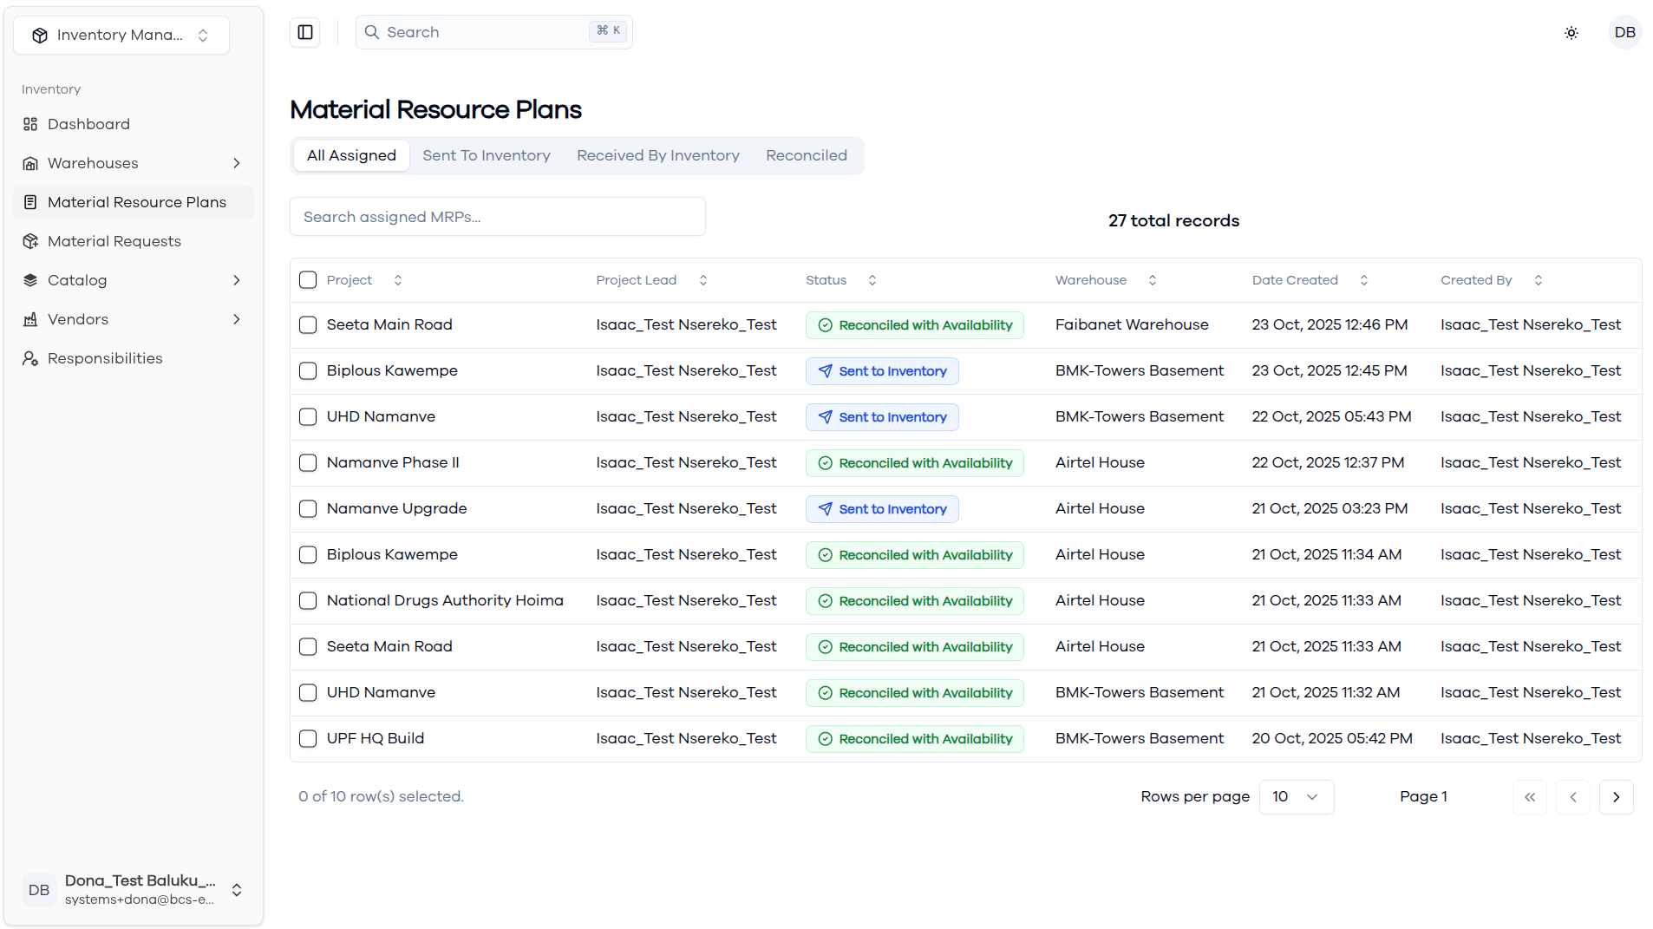Open Material Resource Plans in sidebar
Image resolution: width=1653 pixels, height=929 pixels.
pyautogui.click(x=134, y=202)
